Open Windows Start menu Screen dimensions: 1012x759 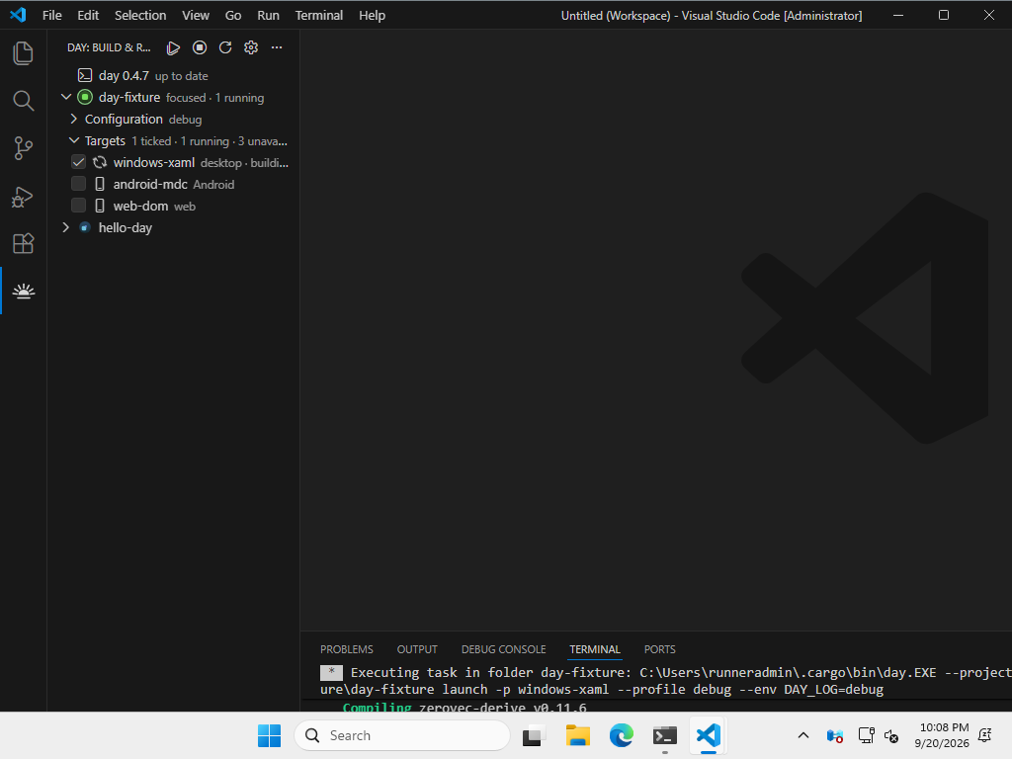point(269,735)
